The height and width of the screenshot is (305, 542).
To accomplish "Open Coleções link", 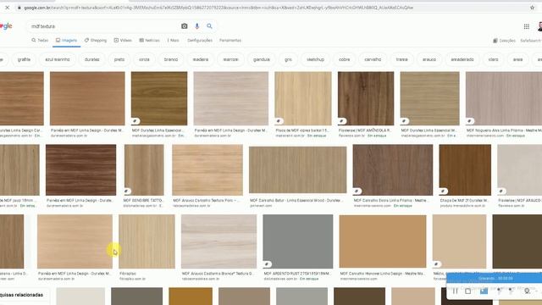I will 505,41.
